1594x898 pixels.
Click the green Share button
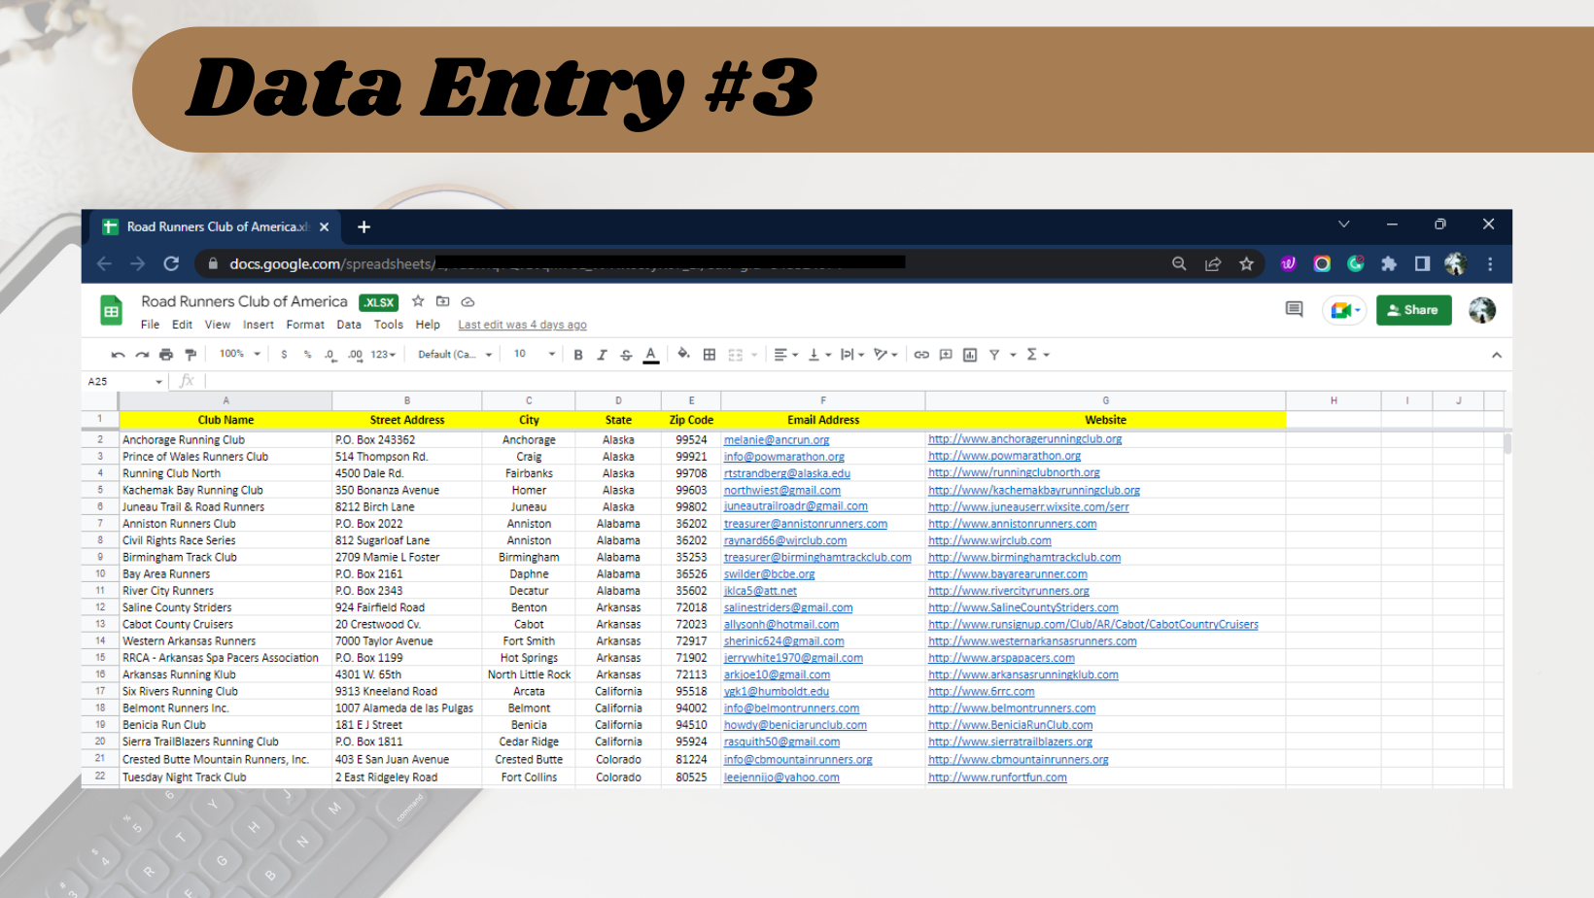tap(1413, 310)
